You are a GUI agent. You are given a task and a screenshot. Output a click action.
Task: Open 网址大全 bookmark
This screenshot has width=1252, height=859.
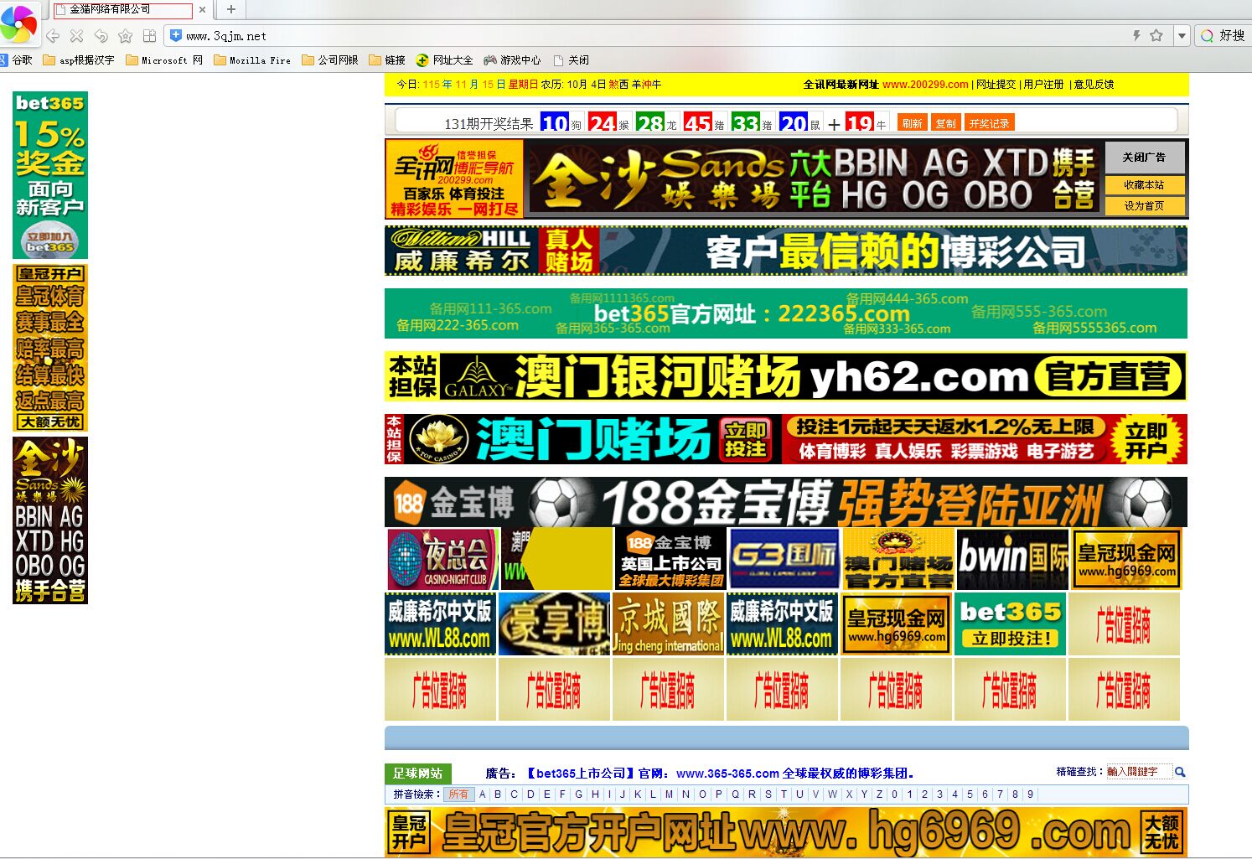(445, 60)
